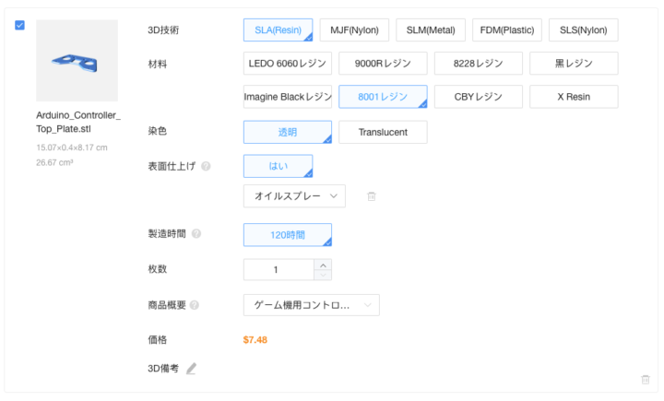Select the 黒レジン material
This screenshot has height=401, width=664.
(574, 64)
